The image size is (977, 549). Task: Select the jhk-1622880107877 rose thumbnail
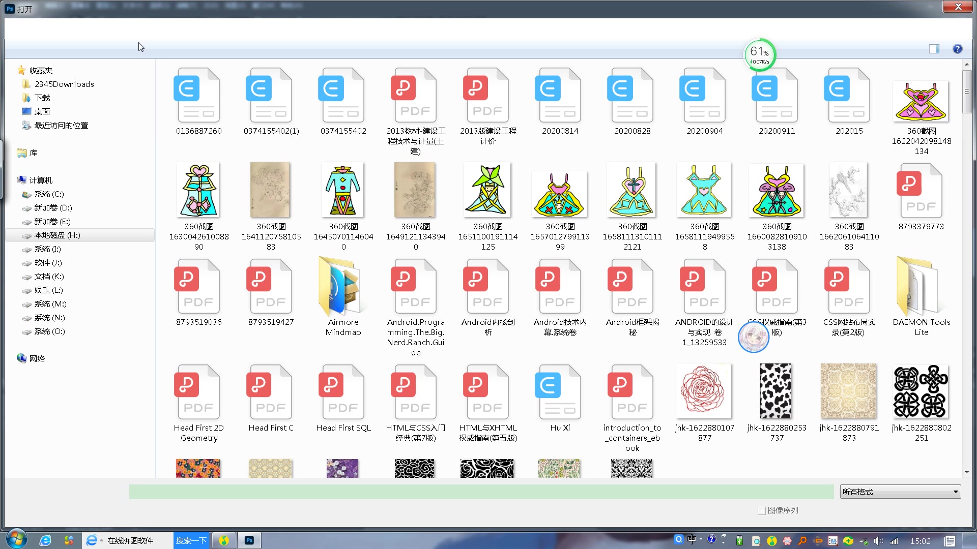[704, 391]
